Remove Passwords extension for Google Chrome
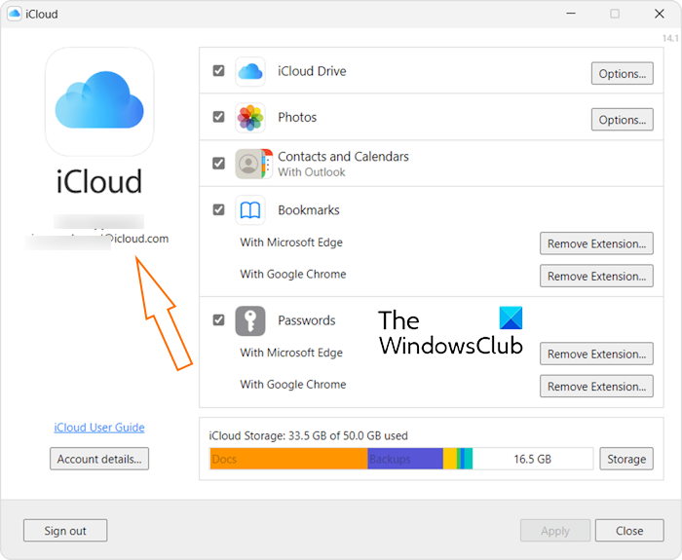 click(596, 386)
